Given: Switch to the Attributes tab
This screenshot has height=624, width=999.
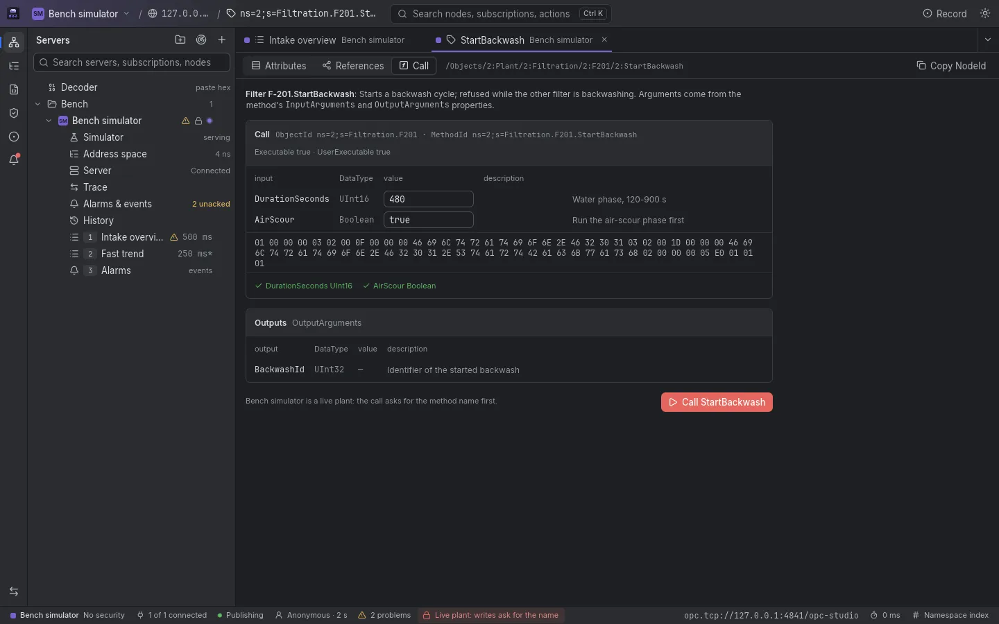Looking at the screenshot, I should 279,66.
